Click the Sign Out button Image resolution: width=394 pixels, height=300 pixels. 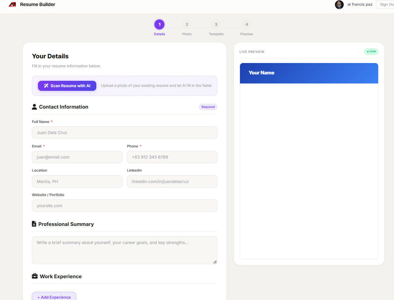385,4
